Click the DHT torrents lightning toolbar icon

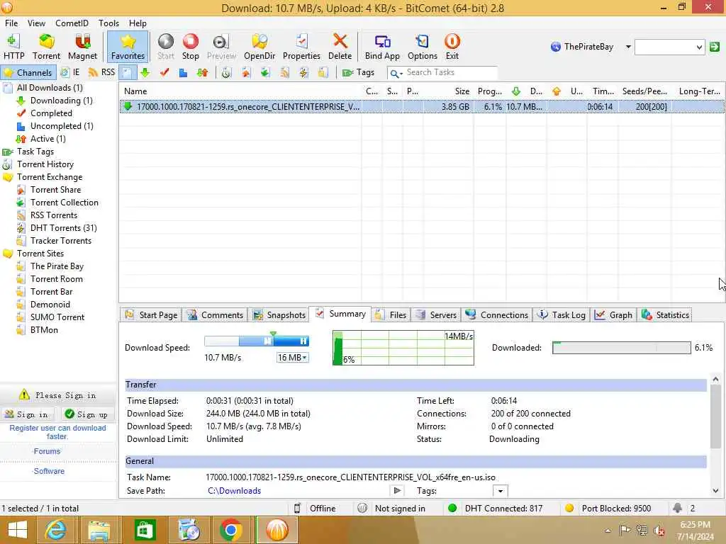(303, 73)
